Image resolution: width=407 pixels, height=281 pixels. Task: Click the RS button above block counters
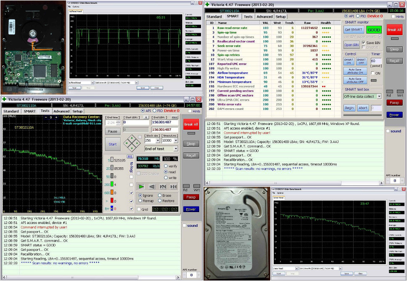(130, 156)
